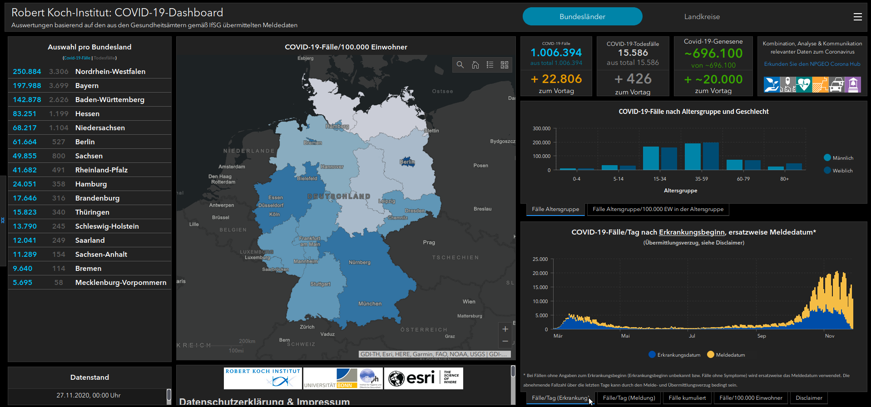Zoom out on the map

(505, 341)
